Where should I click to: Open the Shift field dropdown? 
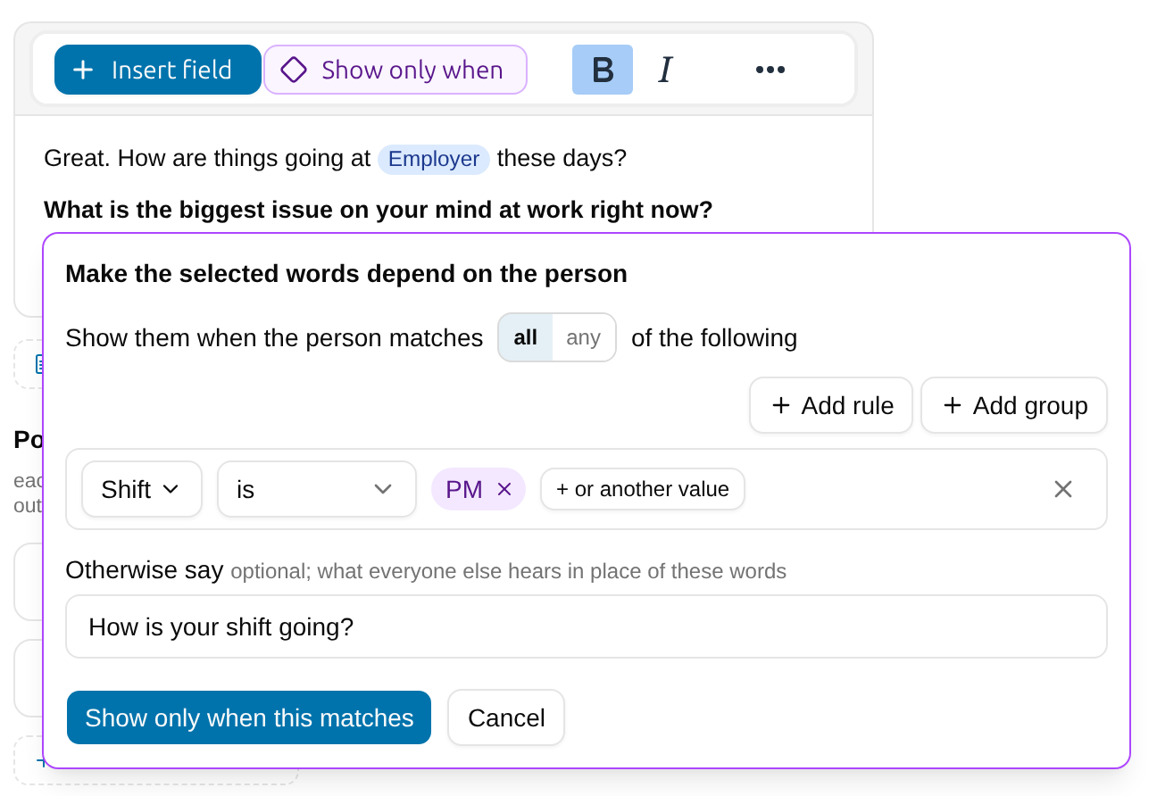coord(142,489)
